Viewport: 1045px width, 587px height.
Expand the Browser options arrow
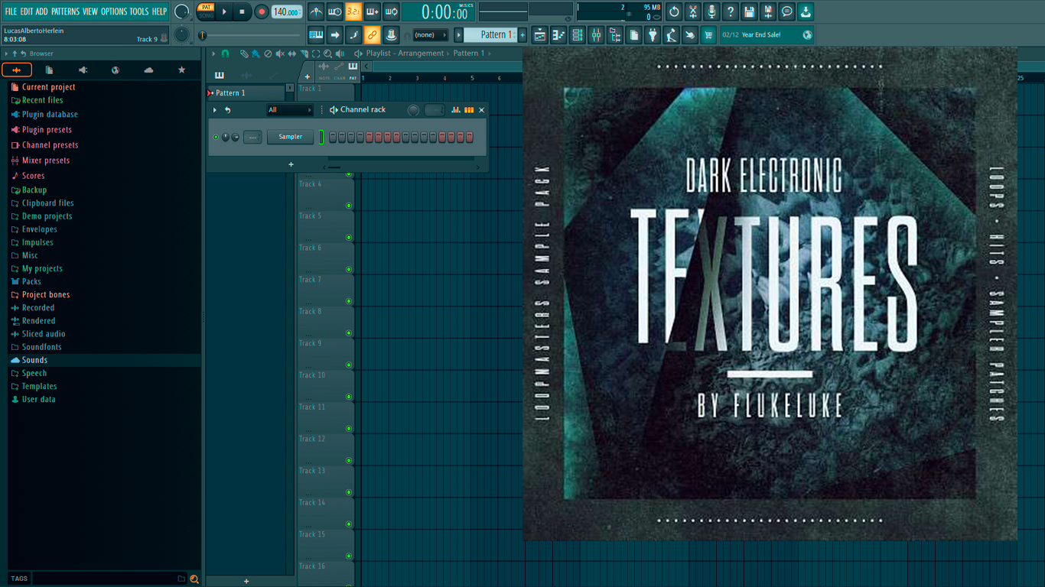point(6,54)
